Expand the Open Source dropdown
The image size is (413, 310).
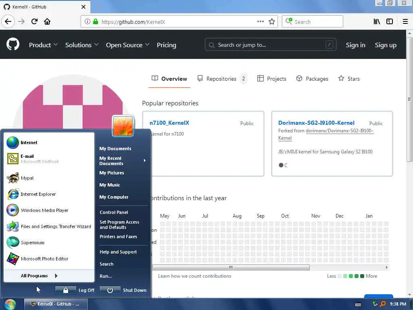pyautogui.click(x=127, y=45)
